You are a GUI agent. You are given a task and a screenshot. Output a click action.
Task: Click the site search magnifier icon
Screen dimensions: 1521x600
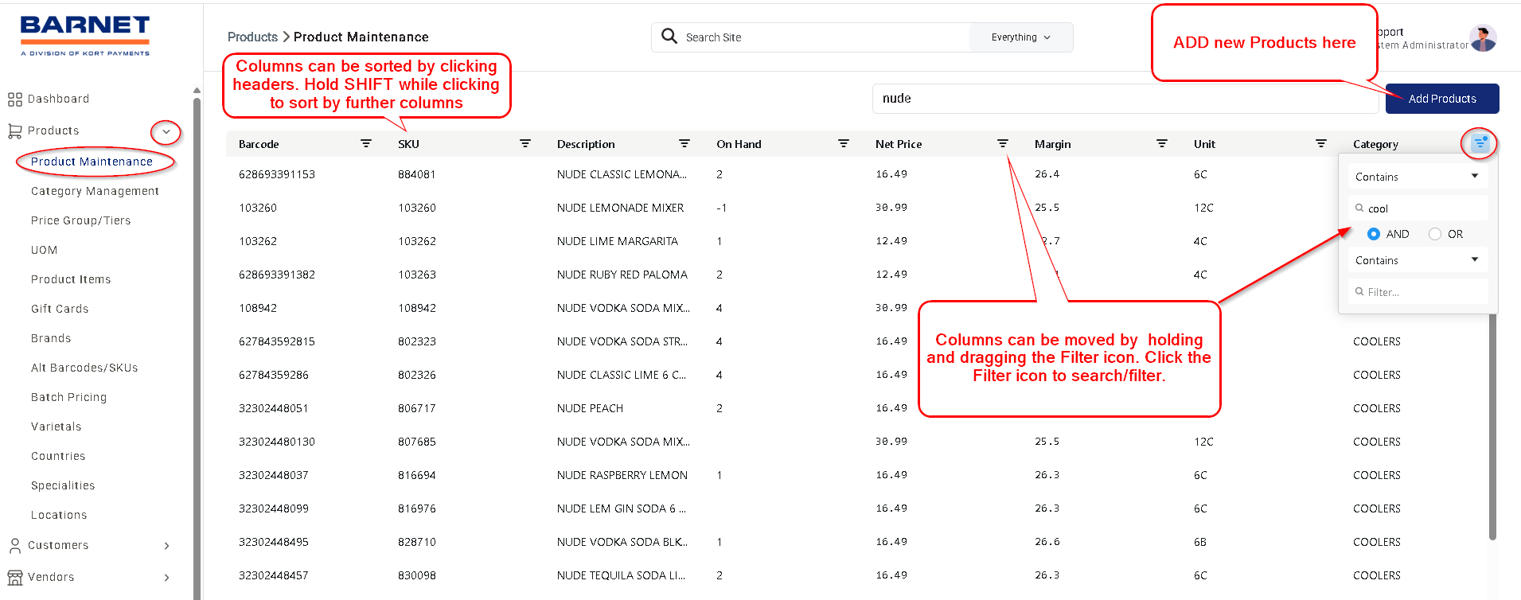669,37
